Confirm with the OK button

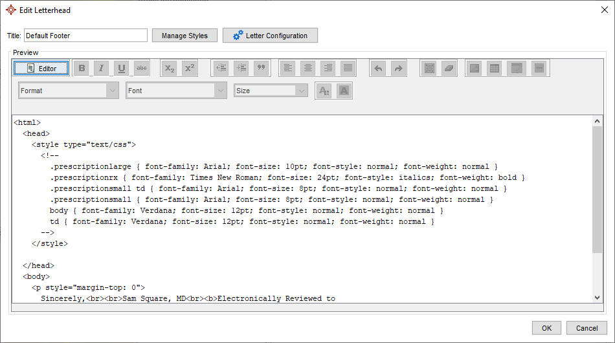547,328
